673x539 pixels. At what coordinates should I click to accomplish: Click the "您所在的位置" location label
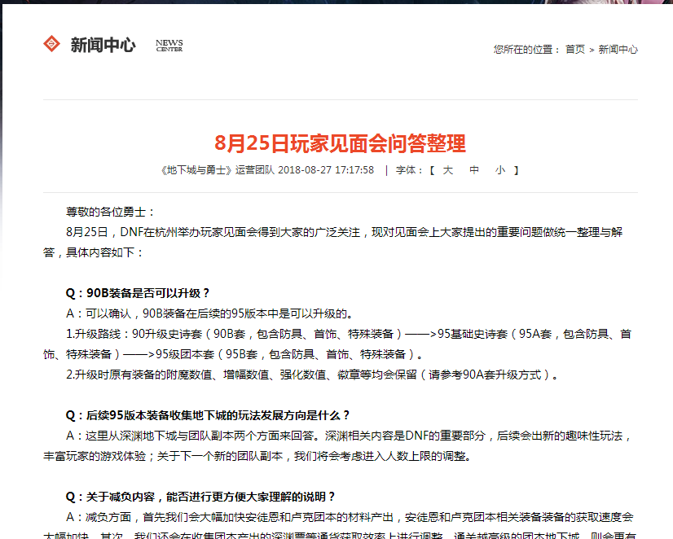(x=526, y=50)
